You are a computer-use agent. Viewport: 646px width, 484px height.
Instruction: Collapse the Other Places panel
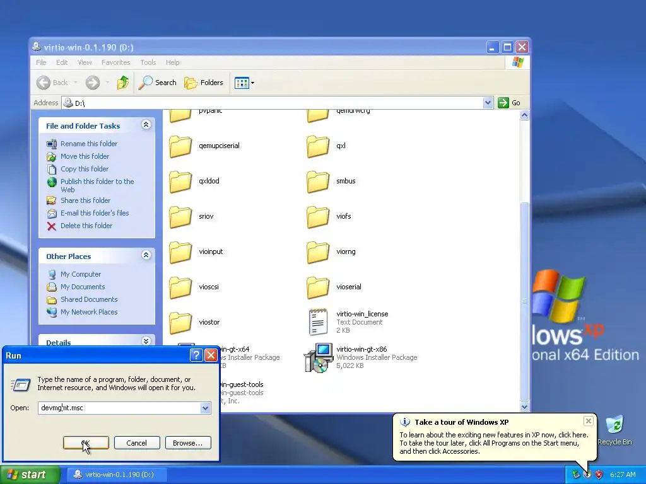click(146, 255)
